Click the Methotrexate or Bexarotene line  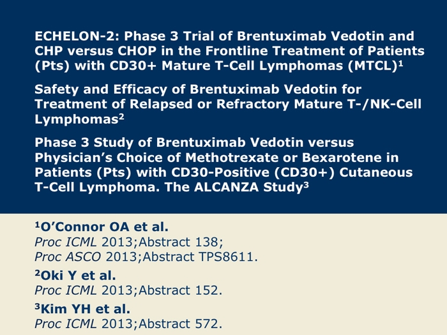point(216,158)
